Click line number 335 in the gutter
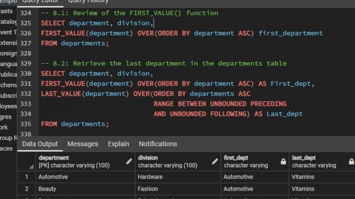355x199 pixels. coord(26,124)
